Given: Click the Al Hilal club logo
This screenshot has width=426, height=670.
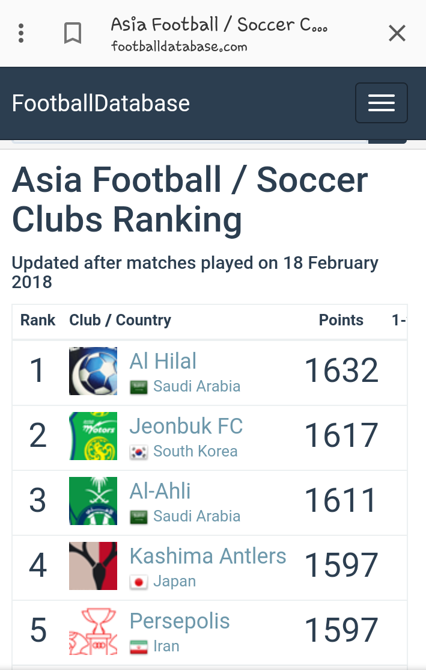Looking at the screenshot, I should [93, 371].
